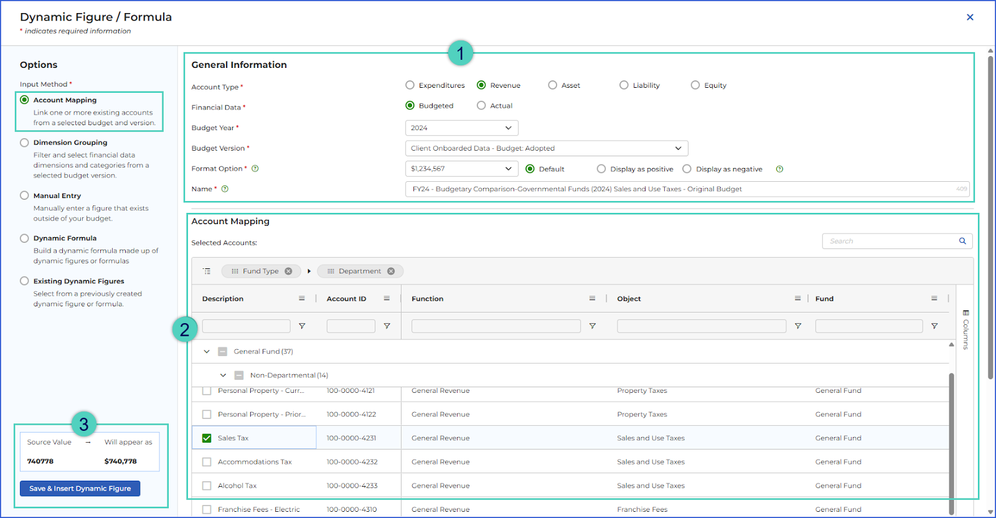The width and height of the screenshot is (996, 518).
Task: Open the Budget Year 2024 dropdown
Action: (461, 128)
